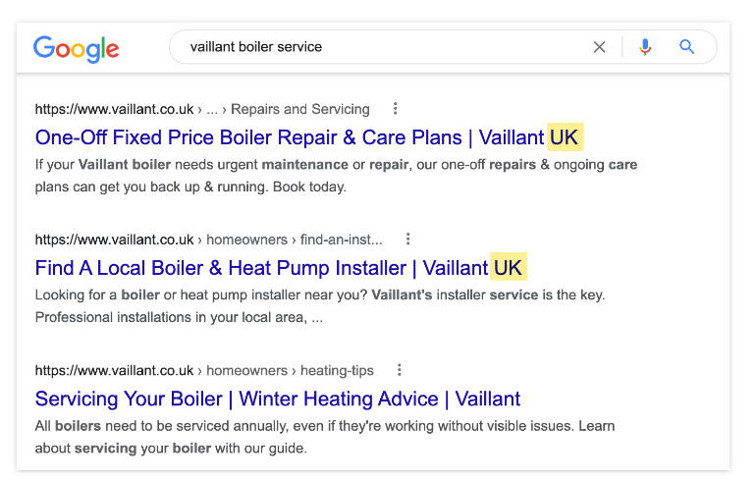The width and height of the screenshot is (756, 481).
Task: Clear the search box with X icon
Action: [599, 47]
